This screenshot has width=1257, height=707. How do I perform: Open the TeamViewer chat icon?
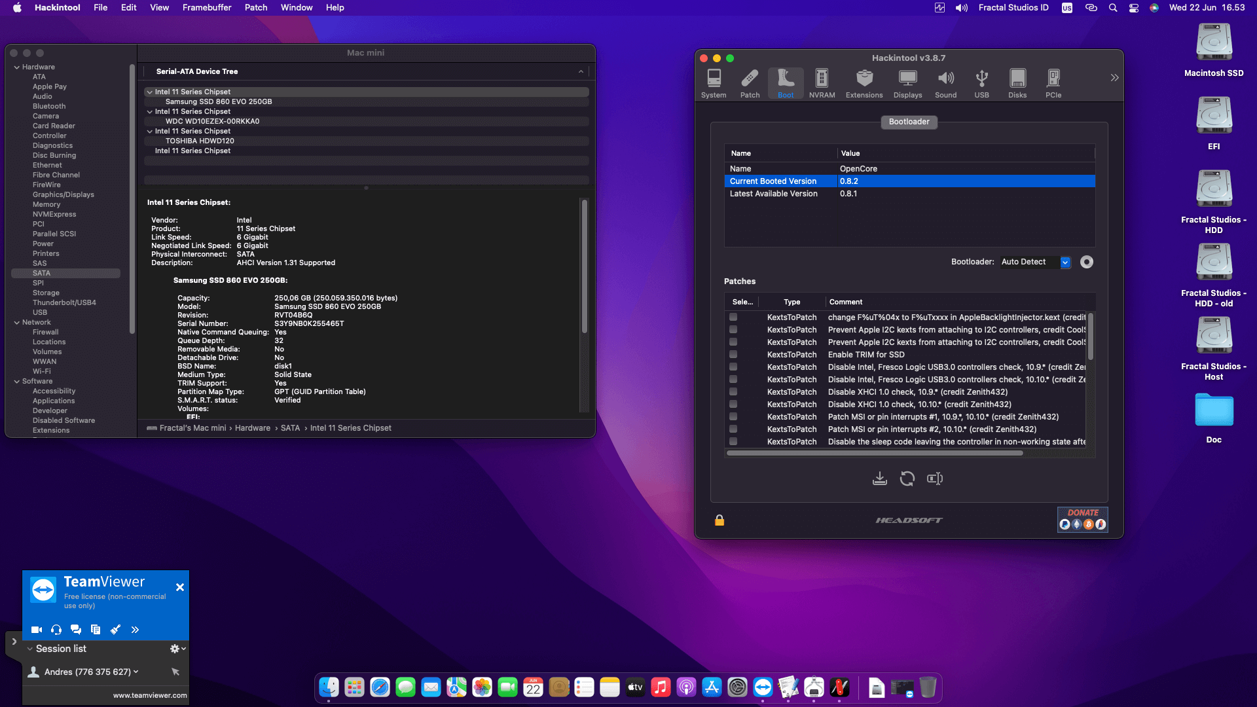76,630
